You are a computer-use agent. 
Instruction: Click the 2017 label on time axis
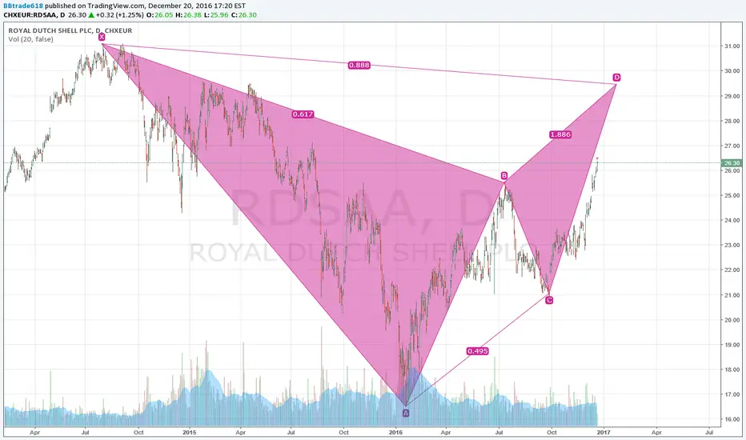604,432
